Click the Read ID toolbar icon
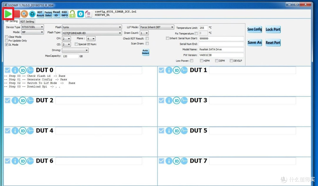 click(56, 14)
